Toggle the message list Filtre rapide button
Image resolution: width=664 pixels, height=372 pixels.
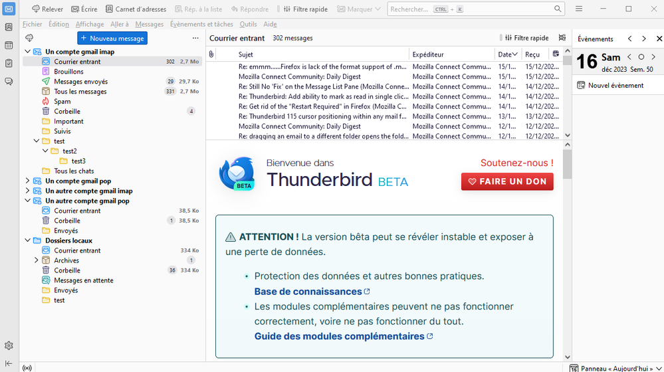(526, 38)
